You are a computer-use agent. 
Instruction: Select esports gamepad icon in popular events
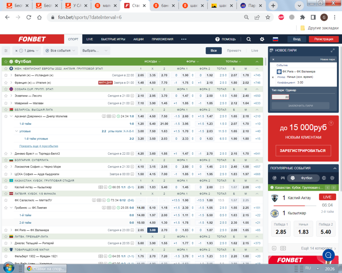283,178
